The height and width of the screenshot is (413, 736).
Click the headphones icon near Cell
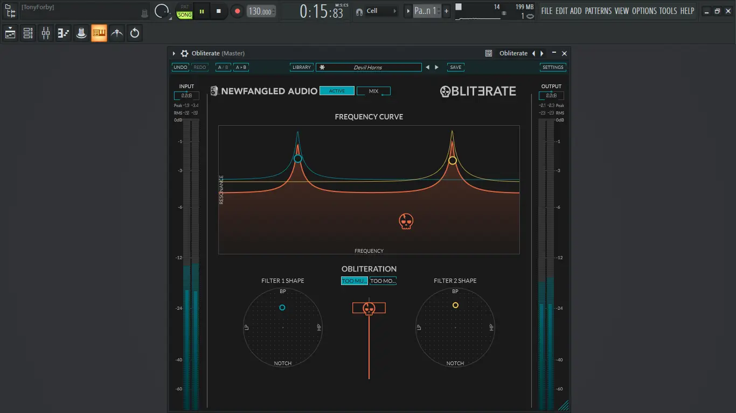[x=359, y=11]
